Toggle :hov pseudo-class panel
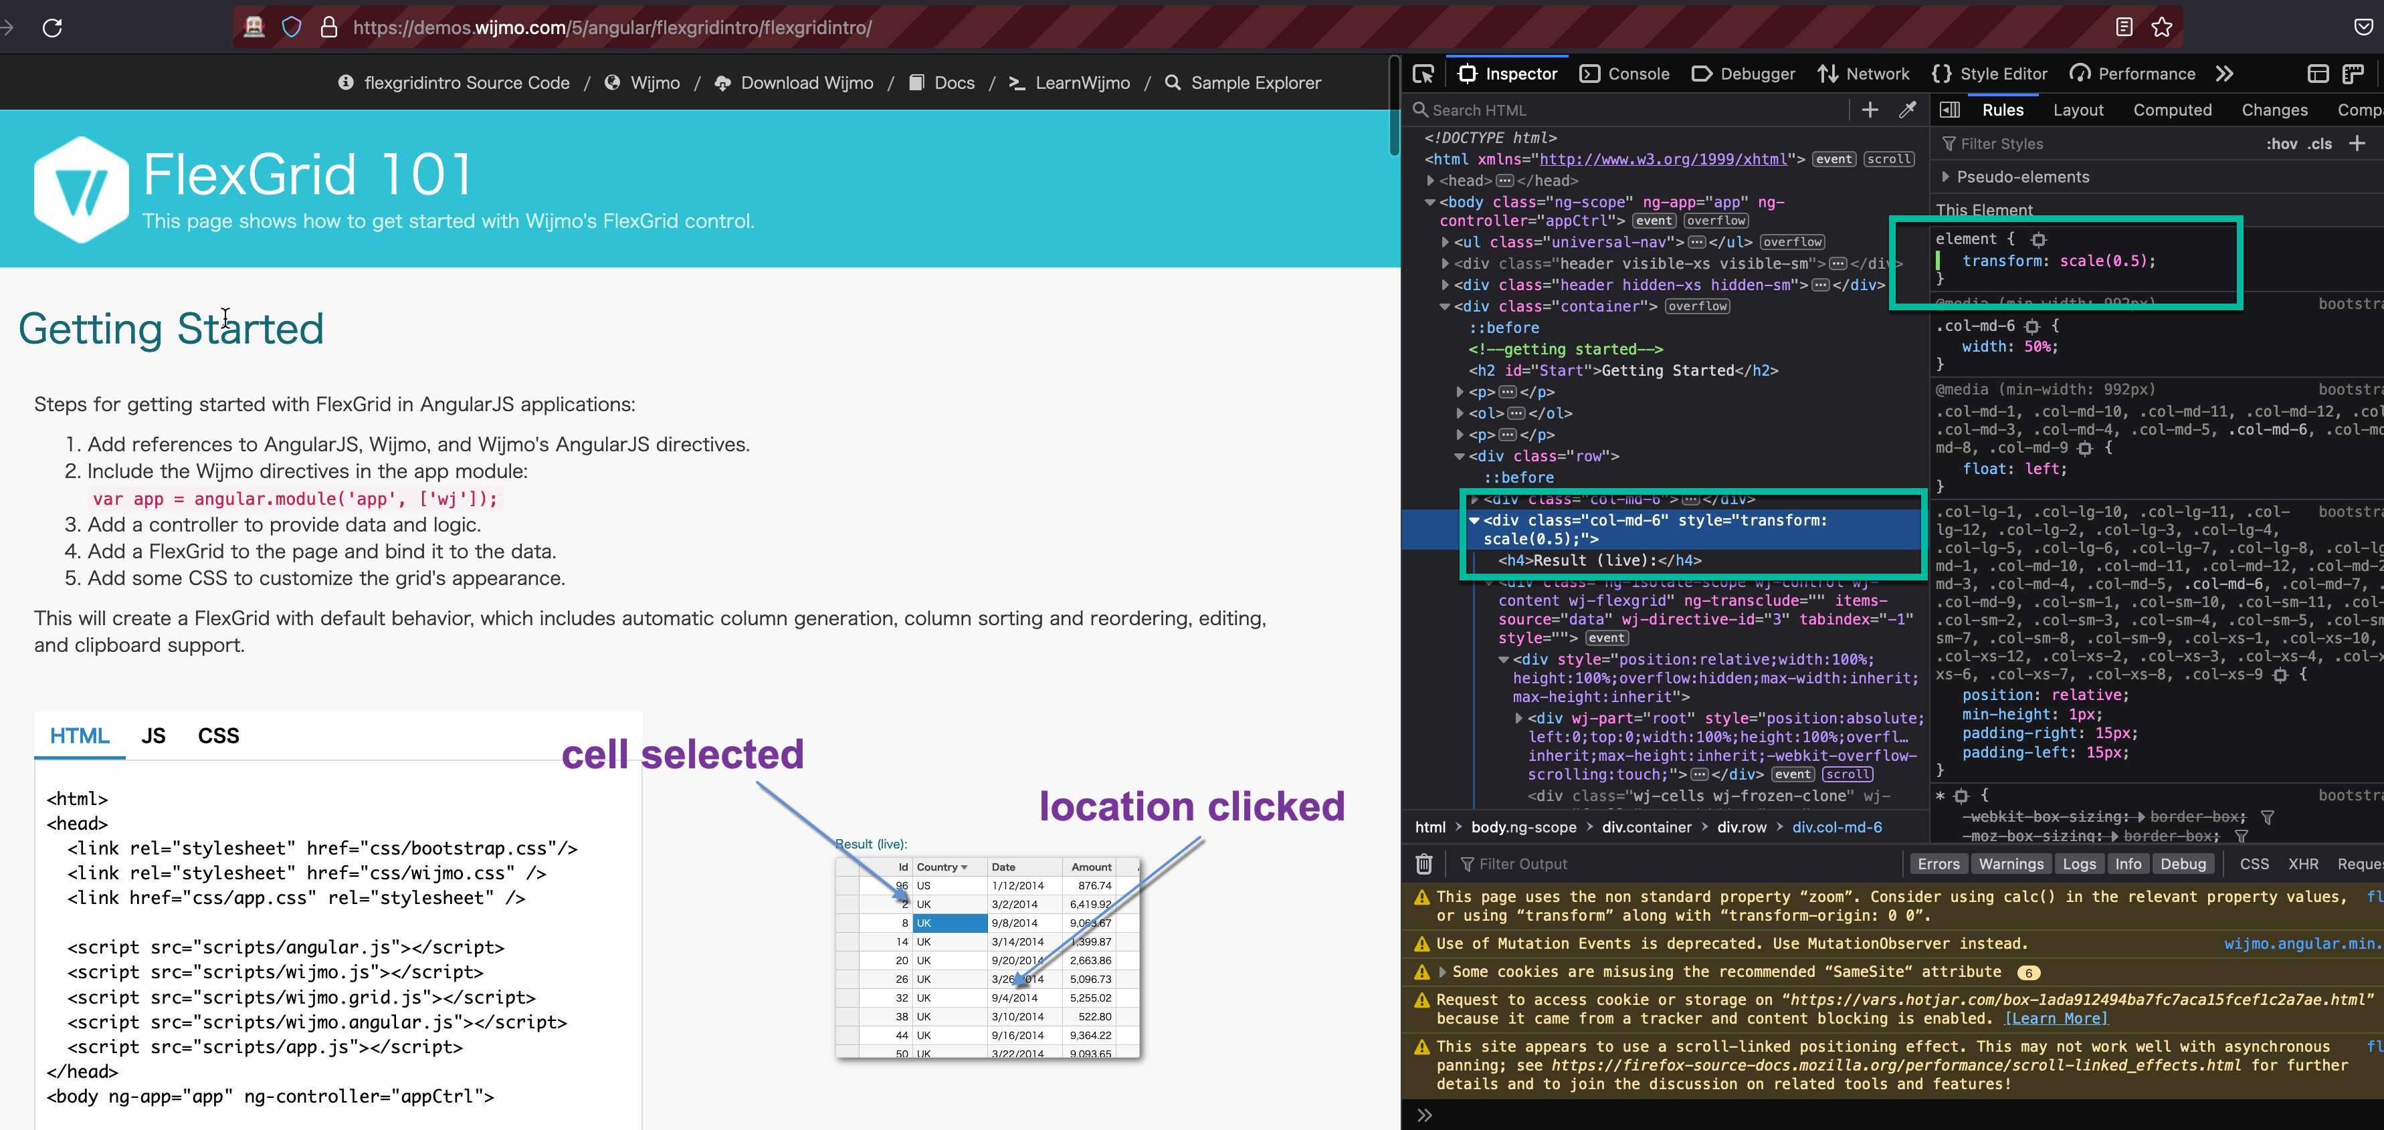The height and width of the screenshot is (1130, 2384). coord(2281,143)
